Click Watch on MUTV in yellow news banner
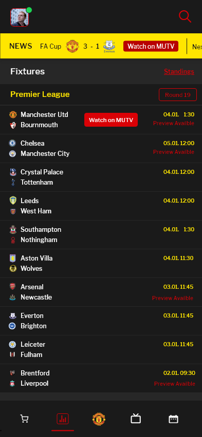The height and width of the screenshot is (437, 202). [151, 46]
